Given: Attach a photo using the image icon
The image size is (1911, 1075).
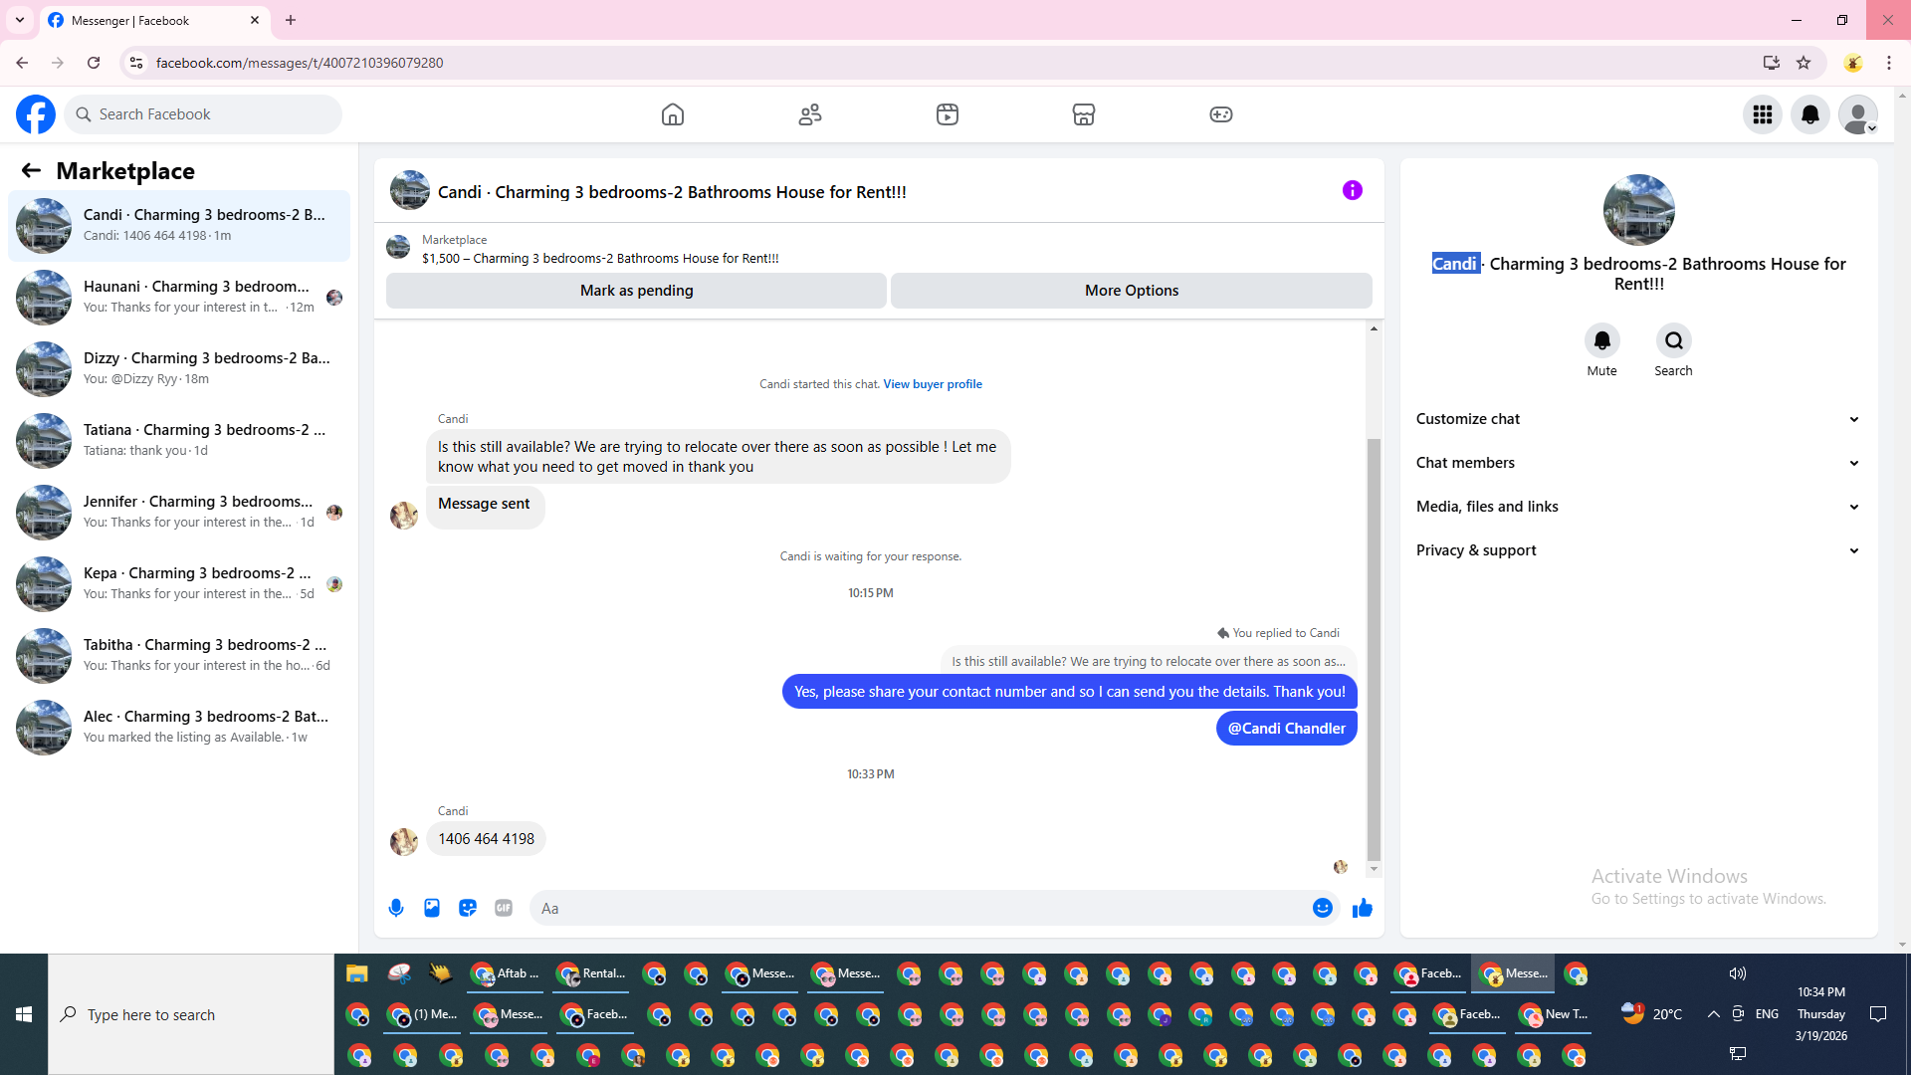Looking at the screenshot, I should click(432, 908).
